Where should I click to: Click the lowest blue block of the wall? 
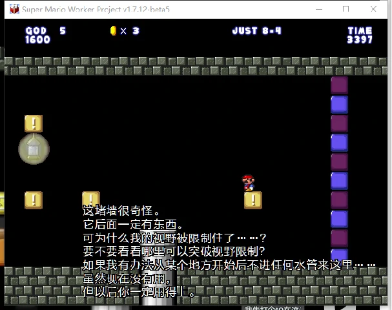pos(339,255)
